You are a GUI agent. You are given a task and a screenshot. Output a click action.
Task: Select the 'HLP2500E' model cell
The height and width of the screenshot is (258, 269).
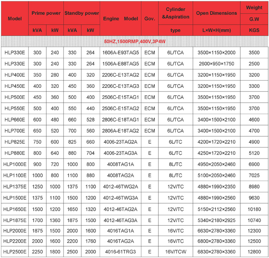click(x=15, y=252)
